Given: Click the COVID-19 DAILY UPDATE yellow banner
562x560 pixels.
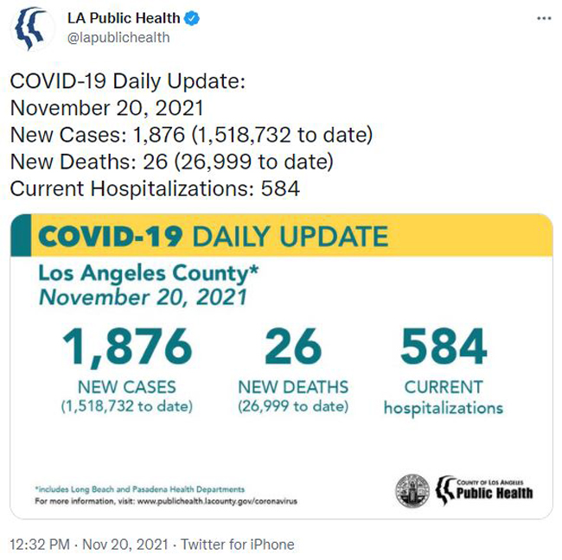Looking at the screenshot, I should coord(281,235).
